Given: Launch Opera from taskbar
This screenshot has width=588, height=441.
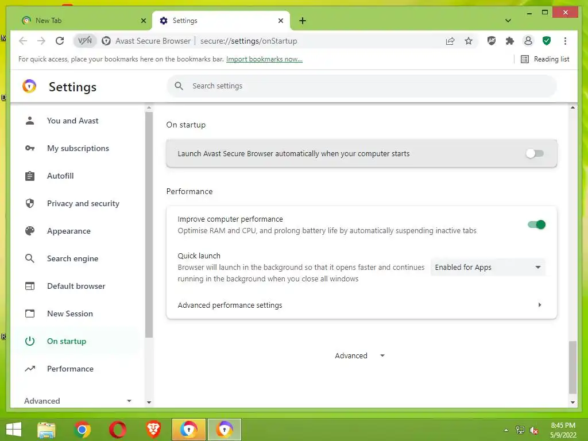Looking at the screenshot, I should [118, 430].
